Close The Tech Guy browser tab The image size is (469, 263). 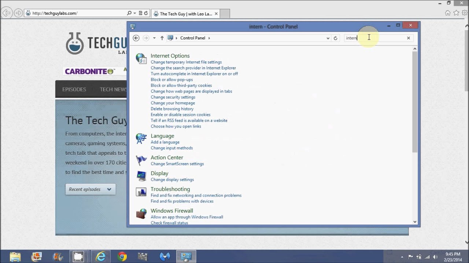(x=216, y=14)
